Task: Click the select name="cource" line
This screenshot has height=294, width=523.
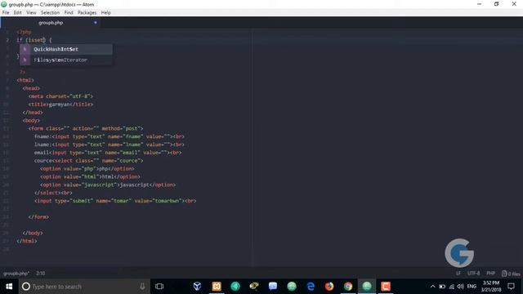Action: tap(88, 161)
